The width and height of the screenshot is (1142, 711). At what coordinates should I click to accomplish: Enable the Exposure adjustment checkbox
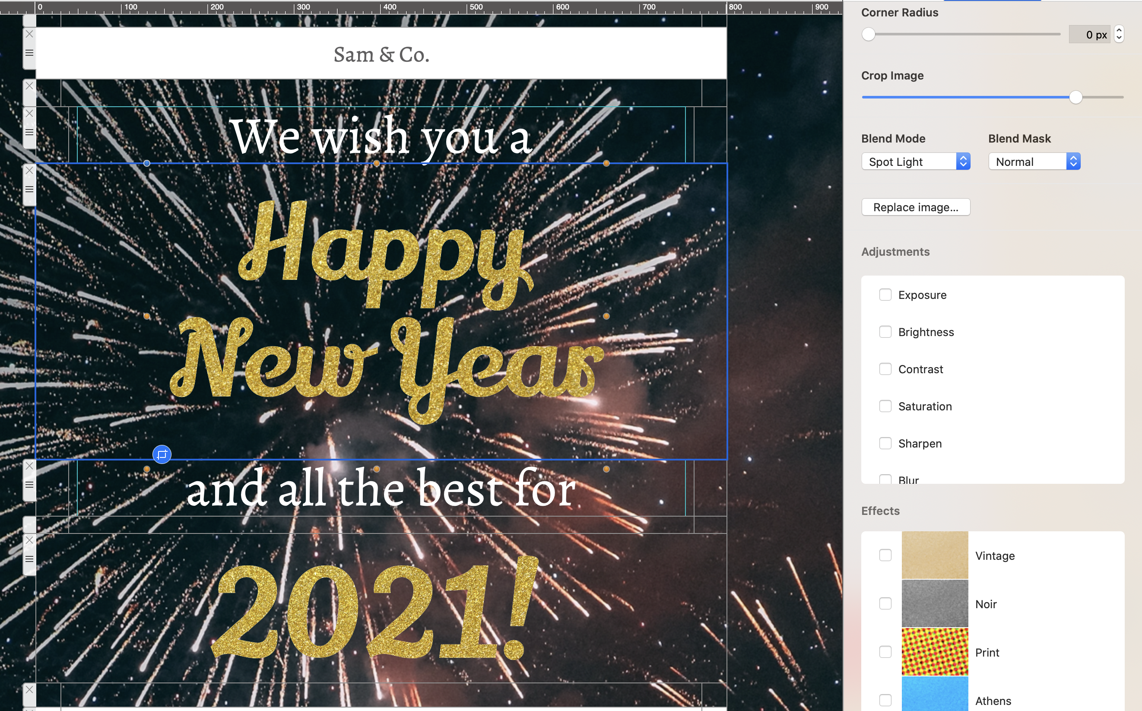pyautogui.click(x=885, y=294)
